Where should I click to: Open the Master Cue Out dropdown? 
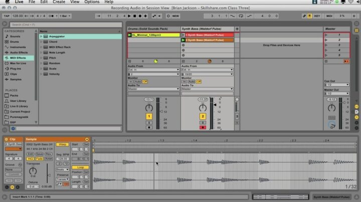coord(335,85)
